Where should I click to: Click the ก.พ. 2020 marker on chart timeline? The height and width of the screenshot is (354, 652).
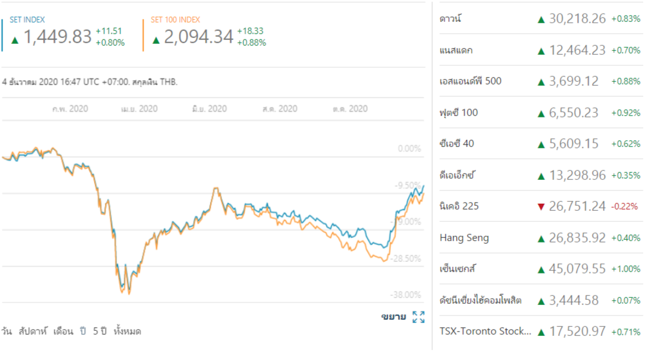(70, 109)
